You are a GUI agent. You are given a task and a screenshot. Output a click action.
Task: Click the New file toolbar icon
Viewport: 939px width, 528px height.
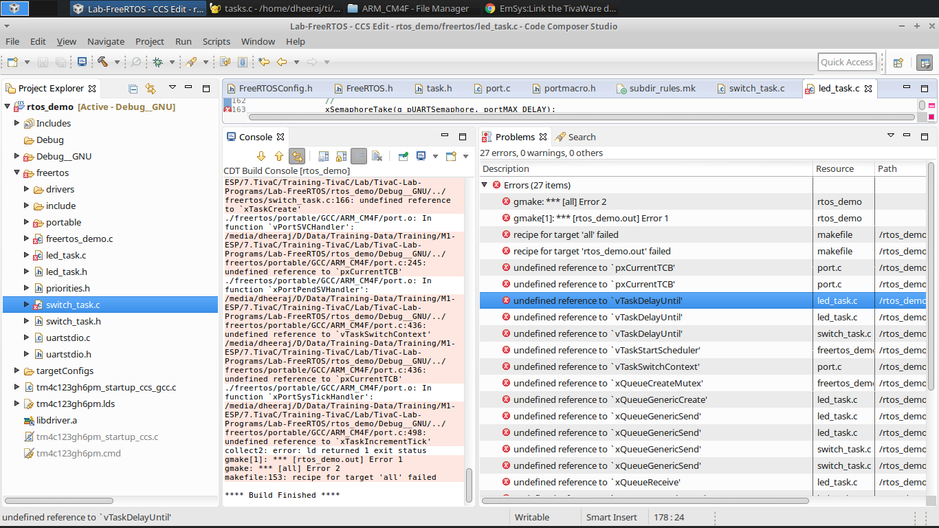(13, 62)
